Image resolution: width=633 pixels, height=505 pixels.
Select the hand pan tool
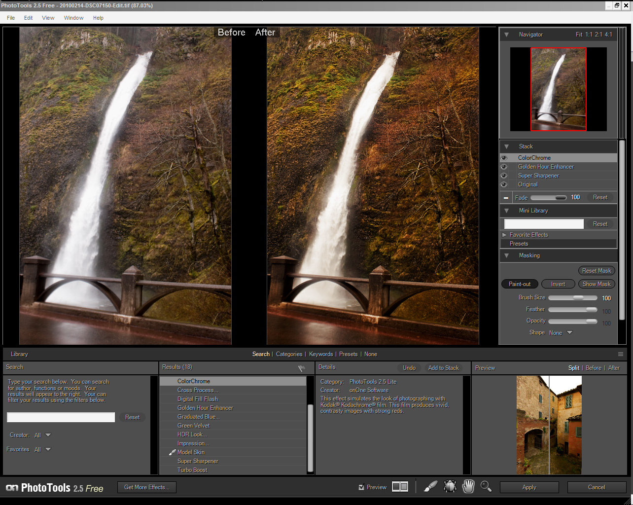[x=468, y=487]
